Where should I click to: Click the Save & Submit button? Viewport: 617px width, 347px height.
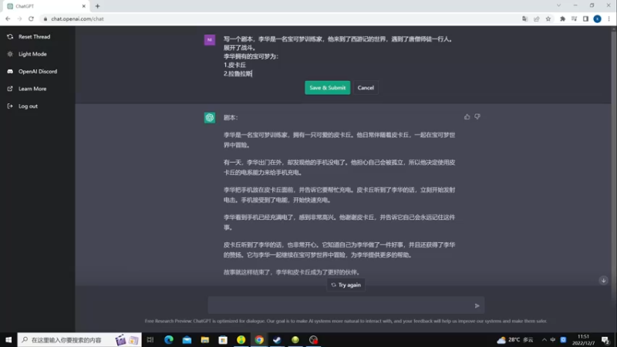pyautogui.click(x=327, y=88)
